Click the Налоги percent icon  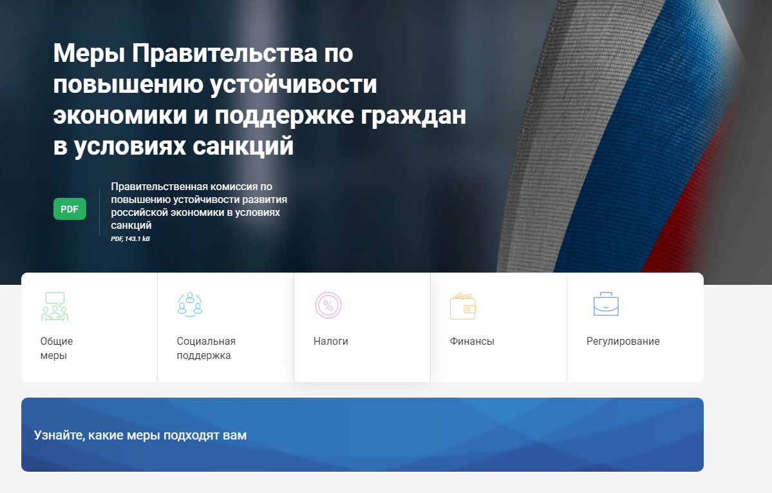328,305
